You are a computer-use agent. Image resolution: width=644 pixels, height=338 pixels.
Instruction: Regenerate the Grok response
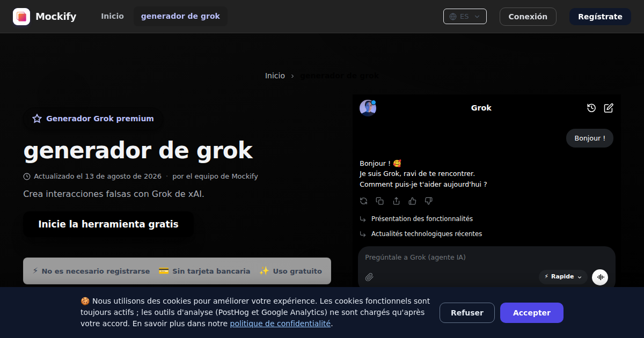364,201
